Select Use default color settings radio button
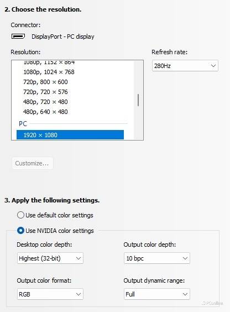Viewport: 230px width, 312px height. (x=20, y=215)
